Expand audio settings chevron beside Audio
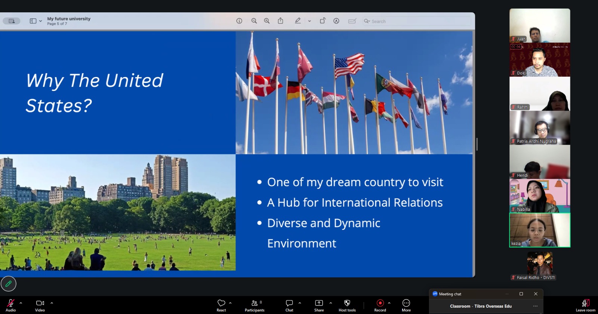This screenshot has width=598, height=314. tap(21, 303)
